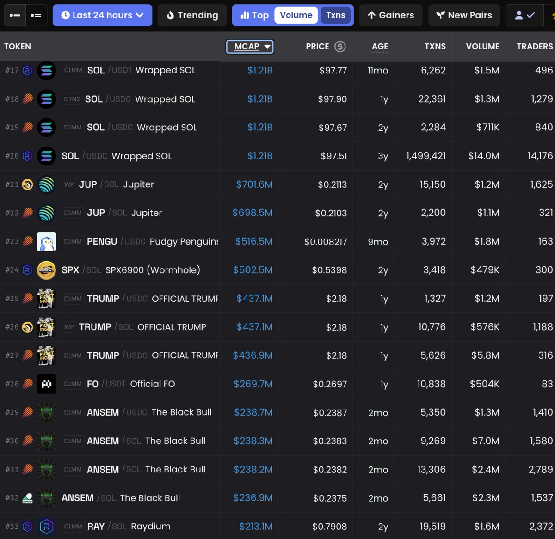Click price $0.5398

(329, 270)
